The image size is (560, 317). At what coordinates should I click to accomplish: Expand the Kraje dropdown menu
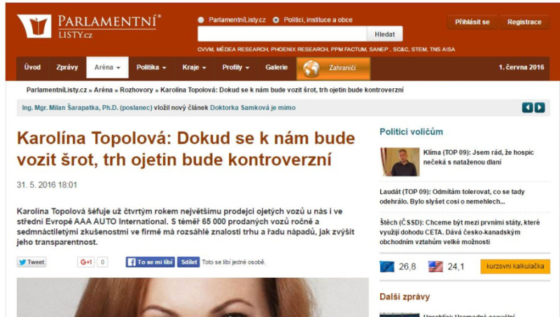(x=194, y=67)
